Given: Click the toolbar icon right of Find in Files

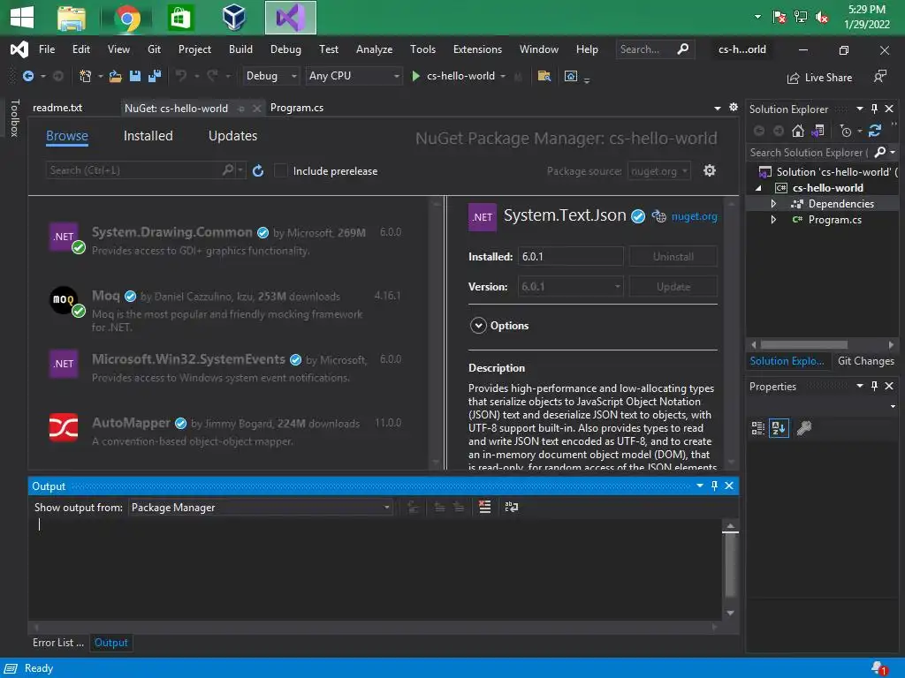Looking at the screenshot, I should [x=571, y=76].
